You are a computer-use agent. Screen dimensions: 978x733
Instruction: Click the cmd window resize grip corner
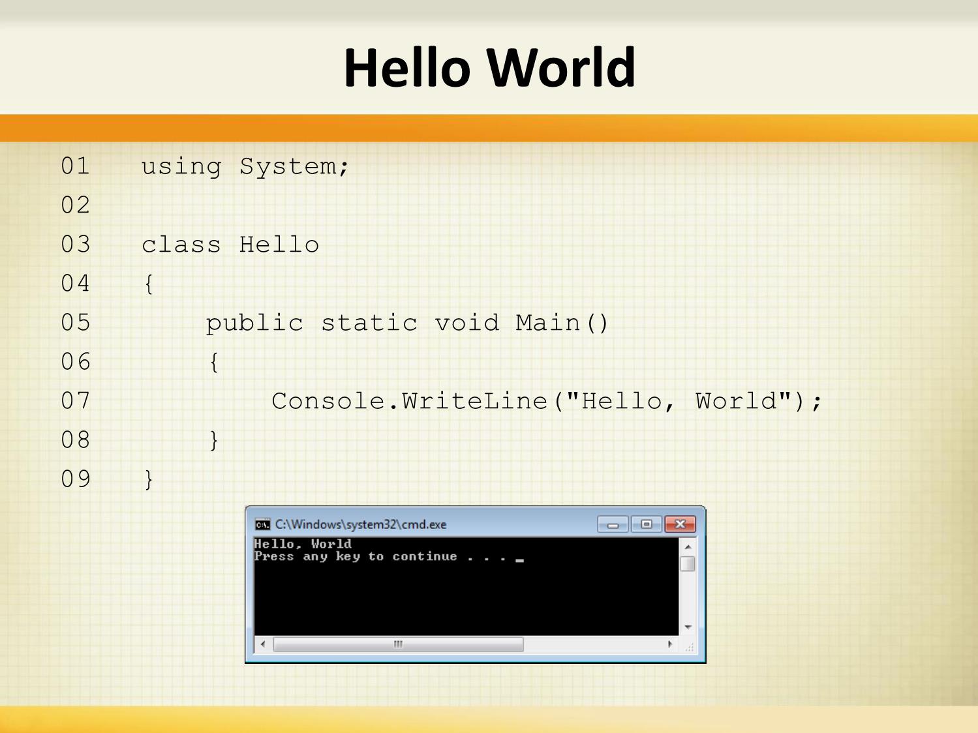click(688, 646)
